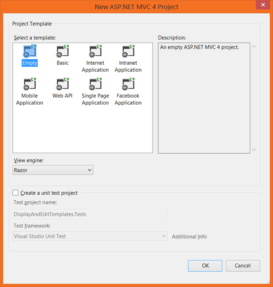Click the 'View engine:' label

tap(29, 161)
